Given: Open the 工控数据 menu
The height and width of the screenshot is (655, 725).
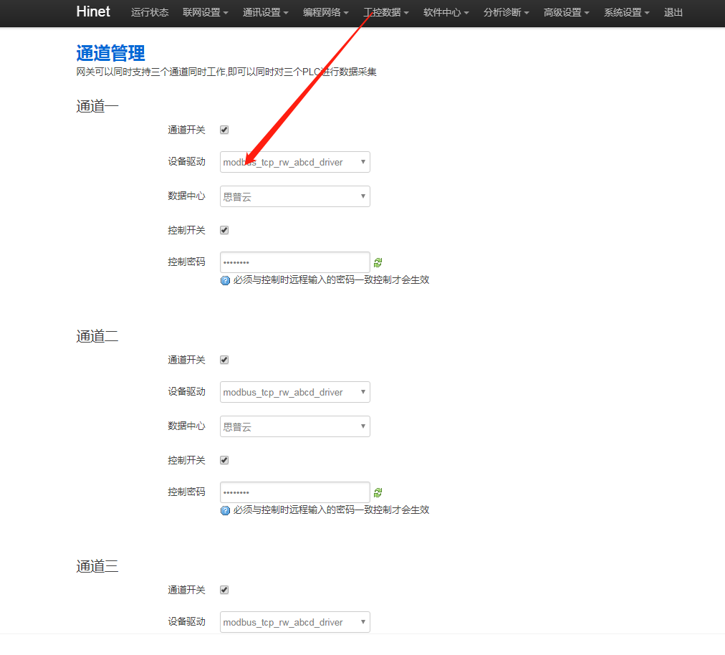Looking at the screenshot, I should click(386, 13).
